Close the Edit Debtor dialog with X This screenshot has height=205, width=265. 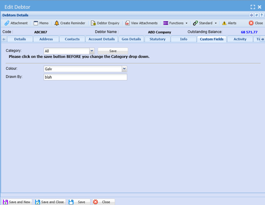tap(260, 7)
